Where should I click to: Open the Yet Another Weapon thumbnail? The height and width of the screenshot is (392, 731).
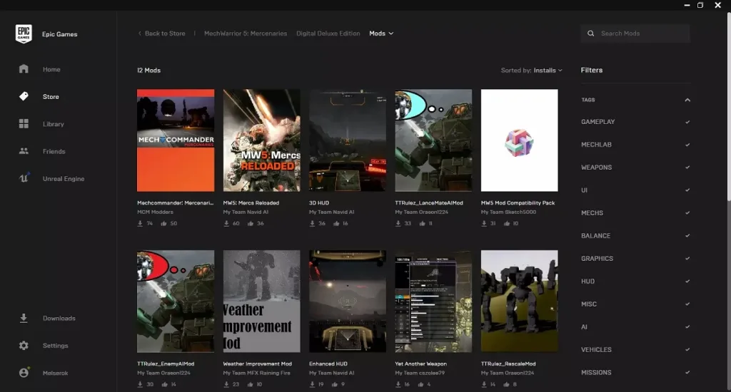click(433, 301)
